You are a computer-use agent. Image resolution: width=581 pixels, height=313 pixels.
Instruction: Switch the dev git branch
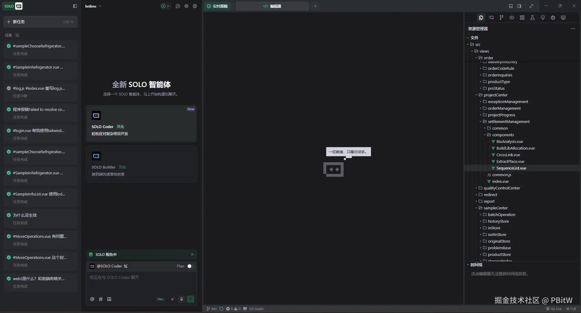click(x=212, y=309)
